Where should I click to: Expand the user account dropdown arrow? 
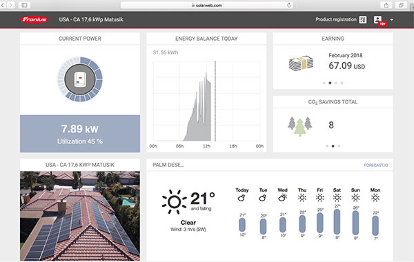pyautogui.click(x=391, y=20)
